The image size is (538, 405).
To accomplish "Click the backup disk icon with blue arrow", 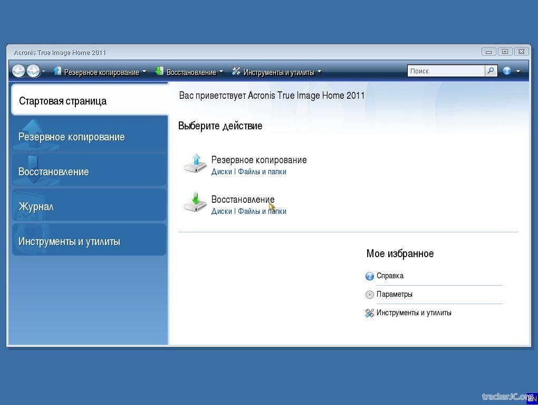I will 195,164.
